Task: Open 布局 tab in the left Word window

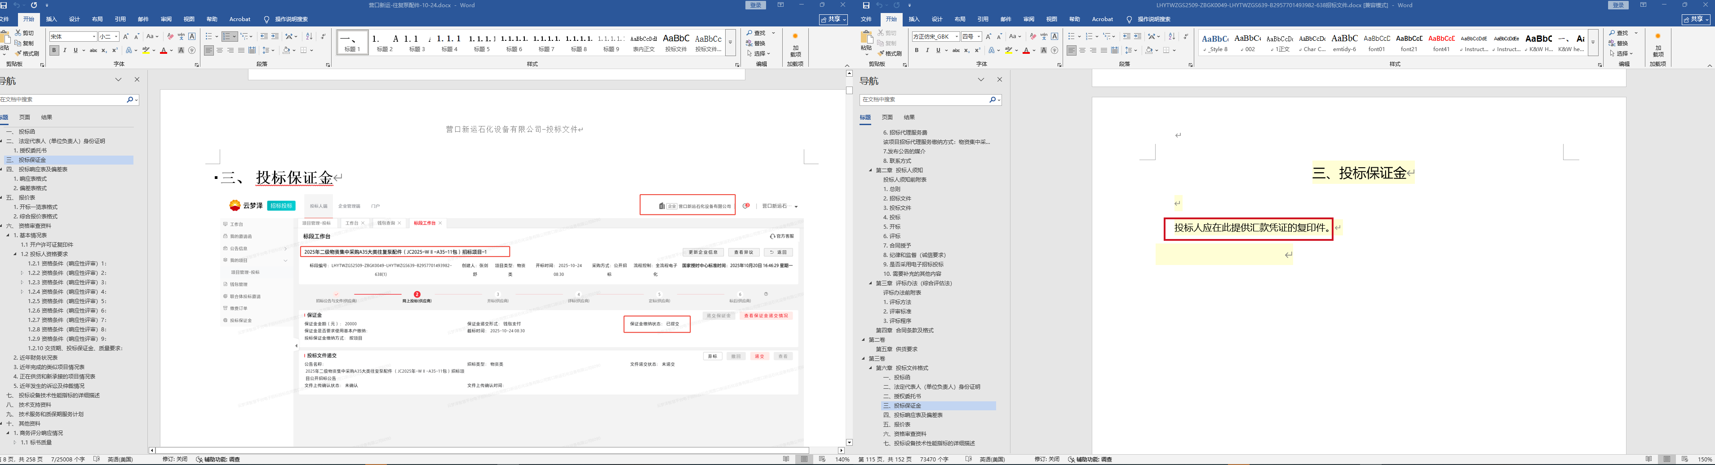Action: tap(97, 19)
